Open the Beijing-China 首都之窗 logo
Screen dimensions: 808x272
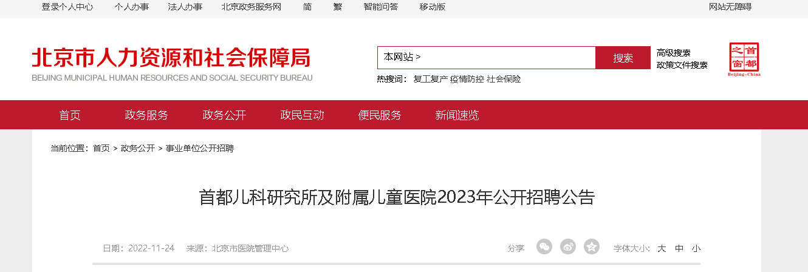(744, 59)
